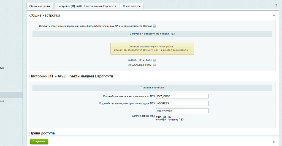Click the ADDRESS property code input
The width and height of the screenshot is (282, 146).
[182, 104]
